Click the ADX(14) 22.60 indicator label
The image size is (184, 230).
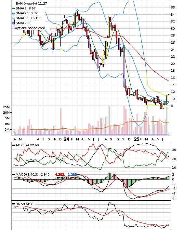tap(27, 145)
